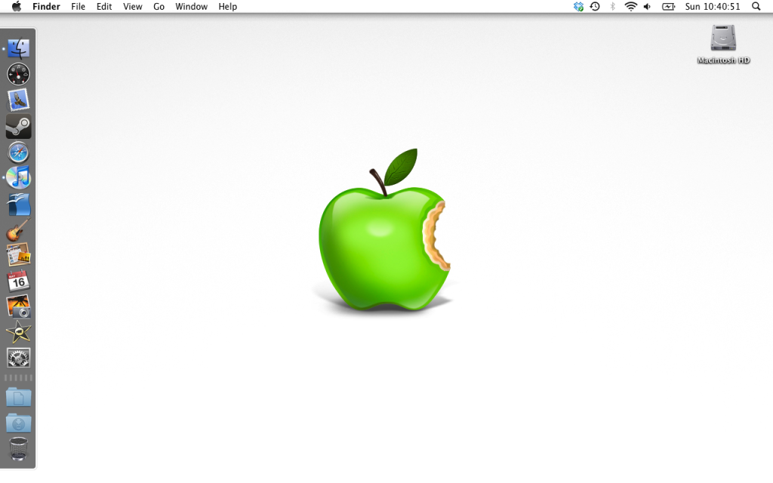This screenshot has width=773, height=483.
Task: Launch Steam from the dock
Action: click(19, 127)
